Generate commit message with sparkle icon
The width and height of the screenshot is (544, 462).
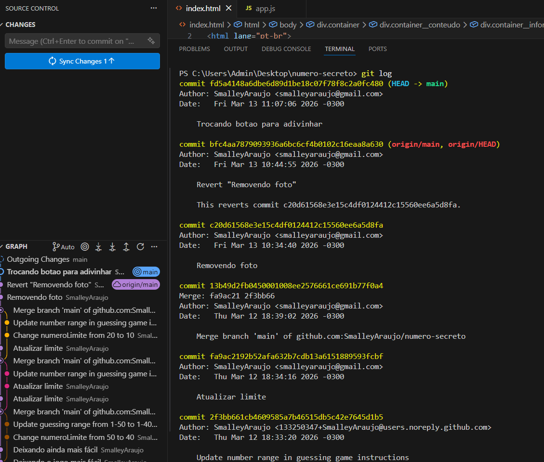(x=151, y=41)
